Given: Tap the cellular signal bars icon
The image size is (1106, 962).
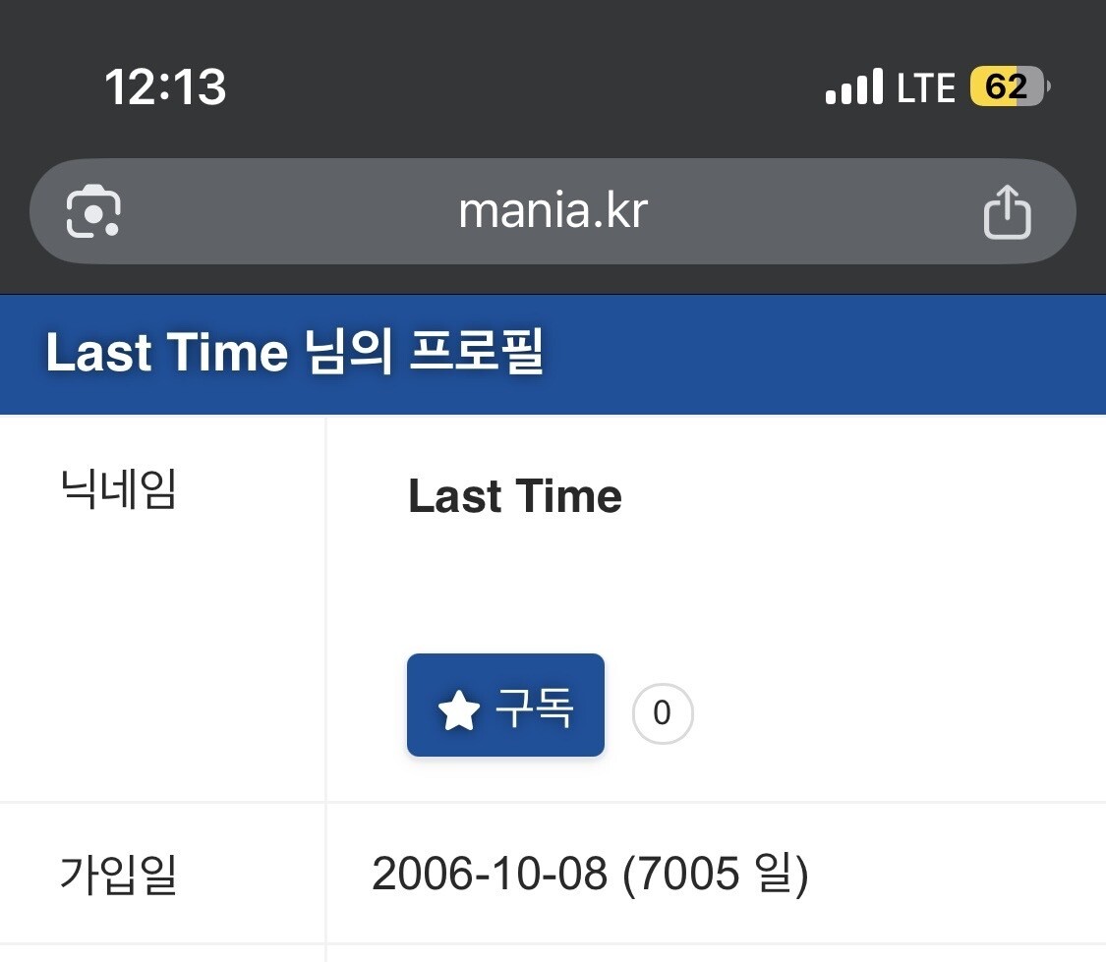Looking at the screenshot, I should [x=853, y=87].
